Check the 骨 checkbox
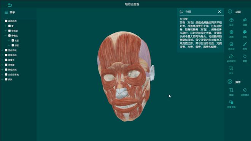Image resolution: width=251 pixels, height=141 pixels. [x=10, y=26]
